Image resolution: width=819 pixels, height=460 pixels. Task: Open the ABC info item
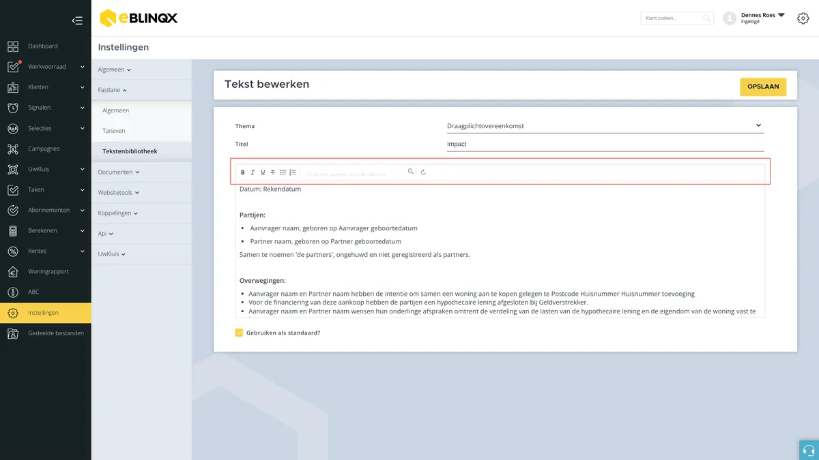(46, 292)
